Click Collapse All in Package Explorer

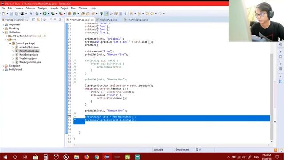click(34, 20)
